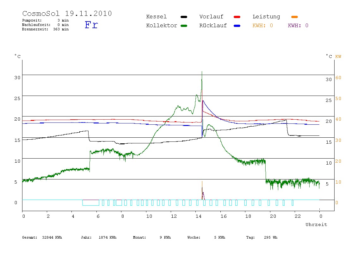Click the 'Nachlaufzeit:' label
Screen dimensions: 363x257
[x=36, y=25]
